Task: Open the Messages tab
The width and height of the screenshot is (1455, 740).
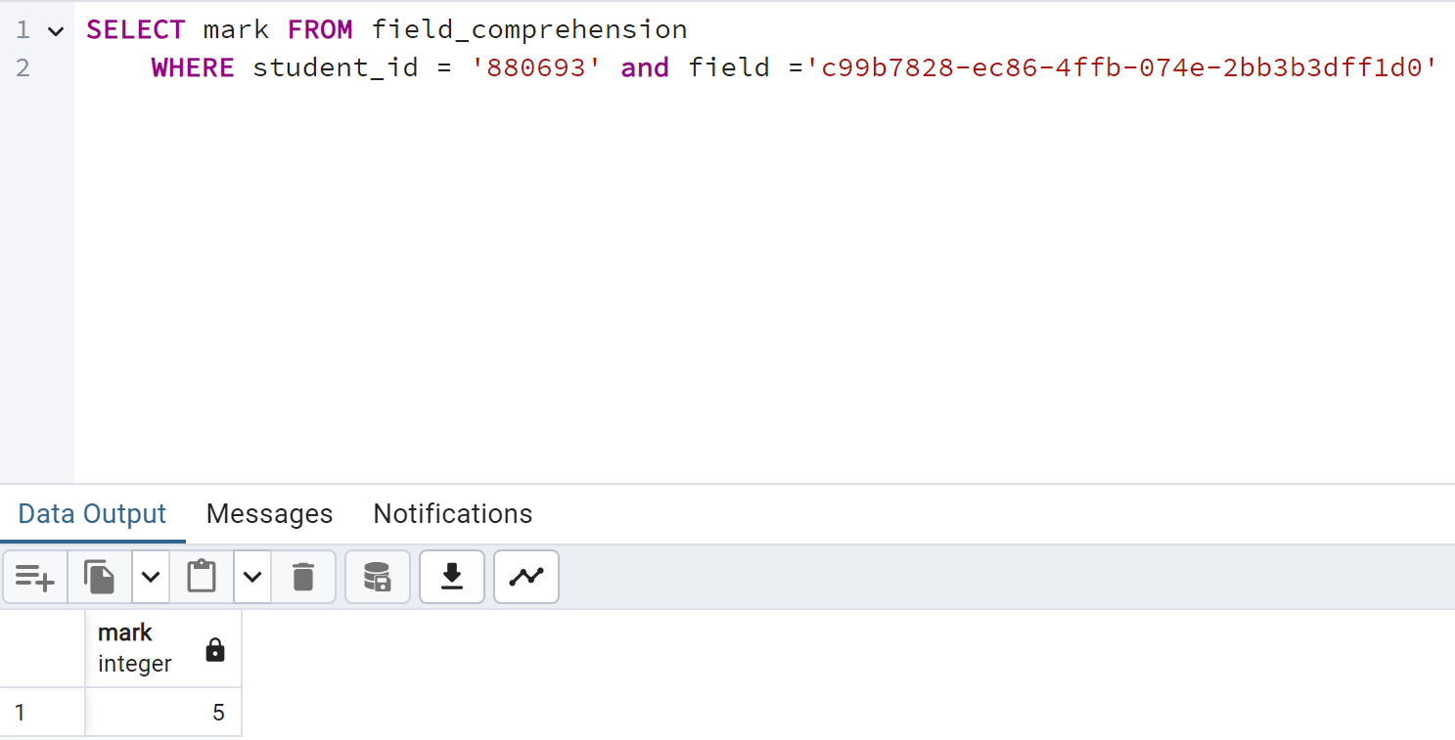Action: pyautogui.click(x=269, y=514)
